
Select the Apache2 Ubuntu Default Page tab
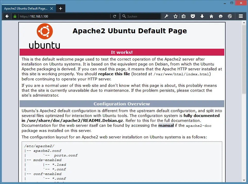29,9
